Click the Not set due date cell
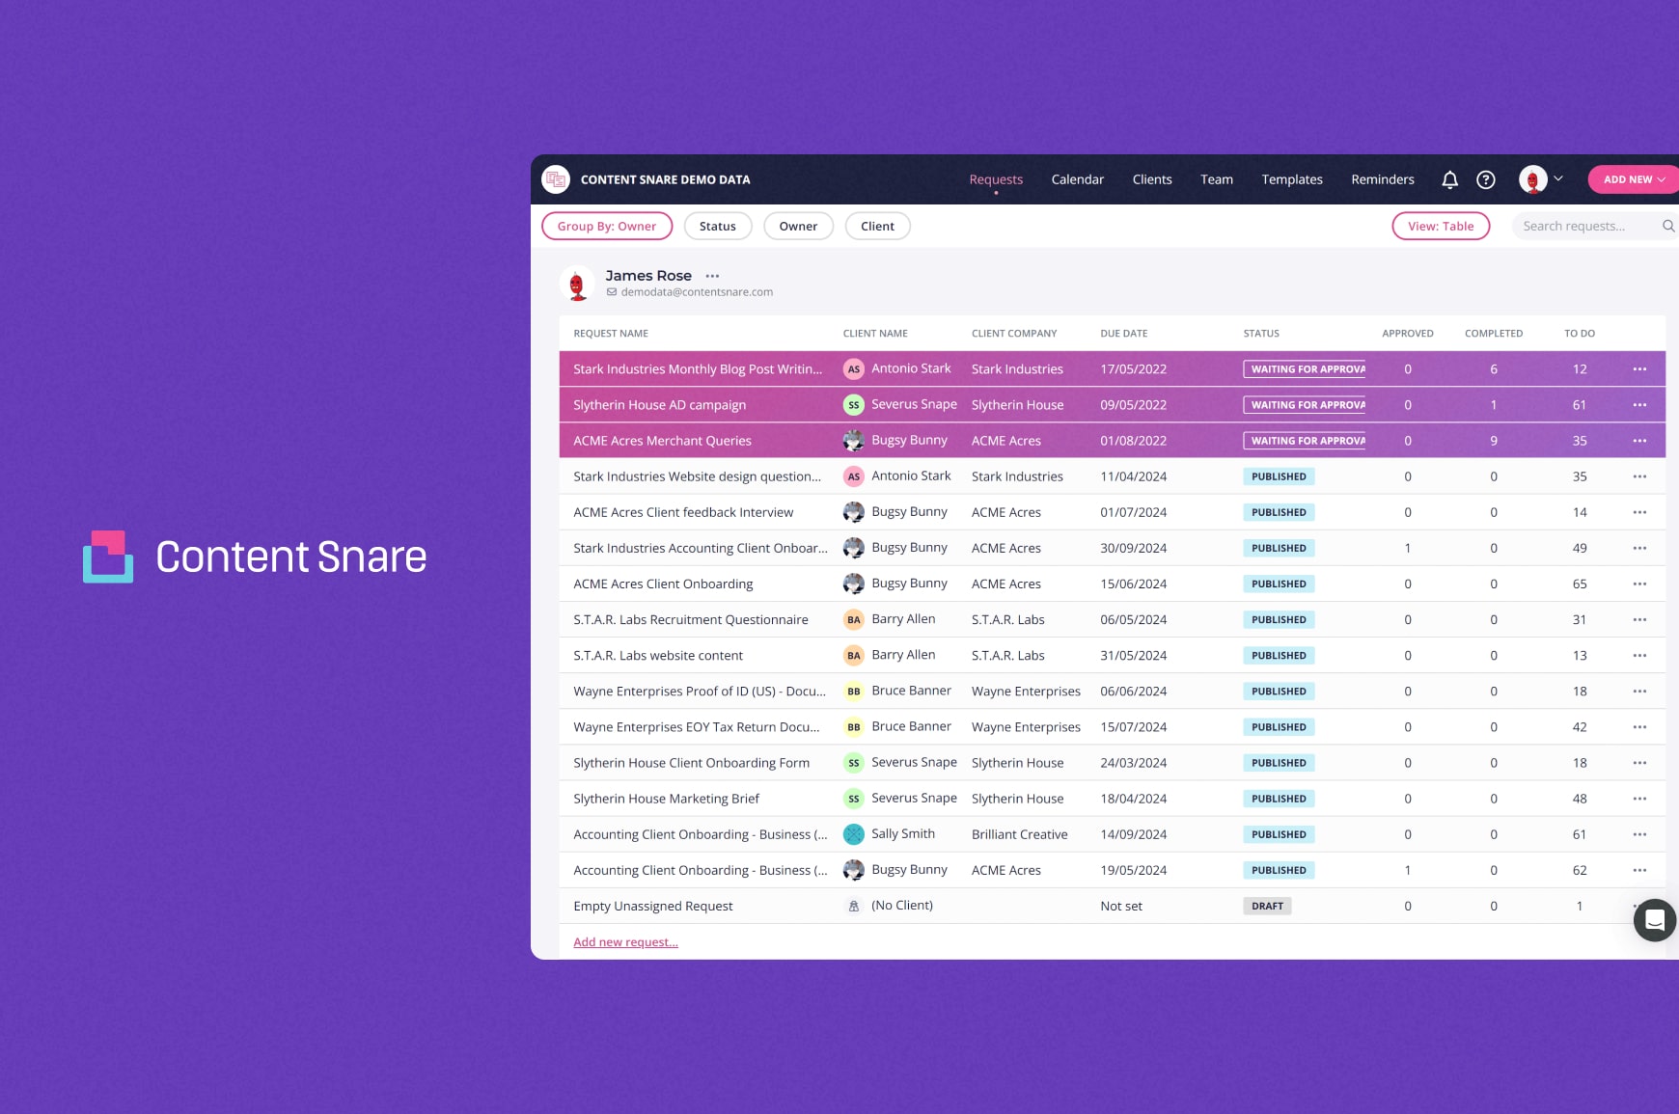 pos(1120,906)
